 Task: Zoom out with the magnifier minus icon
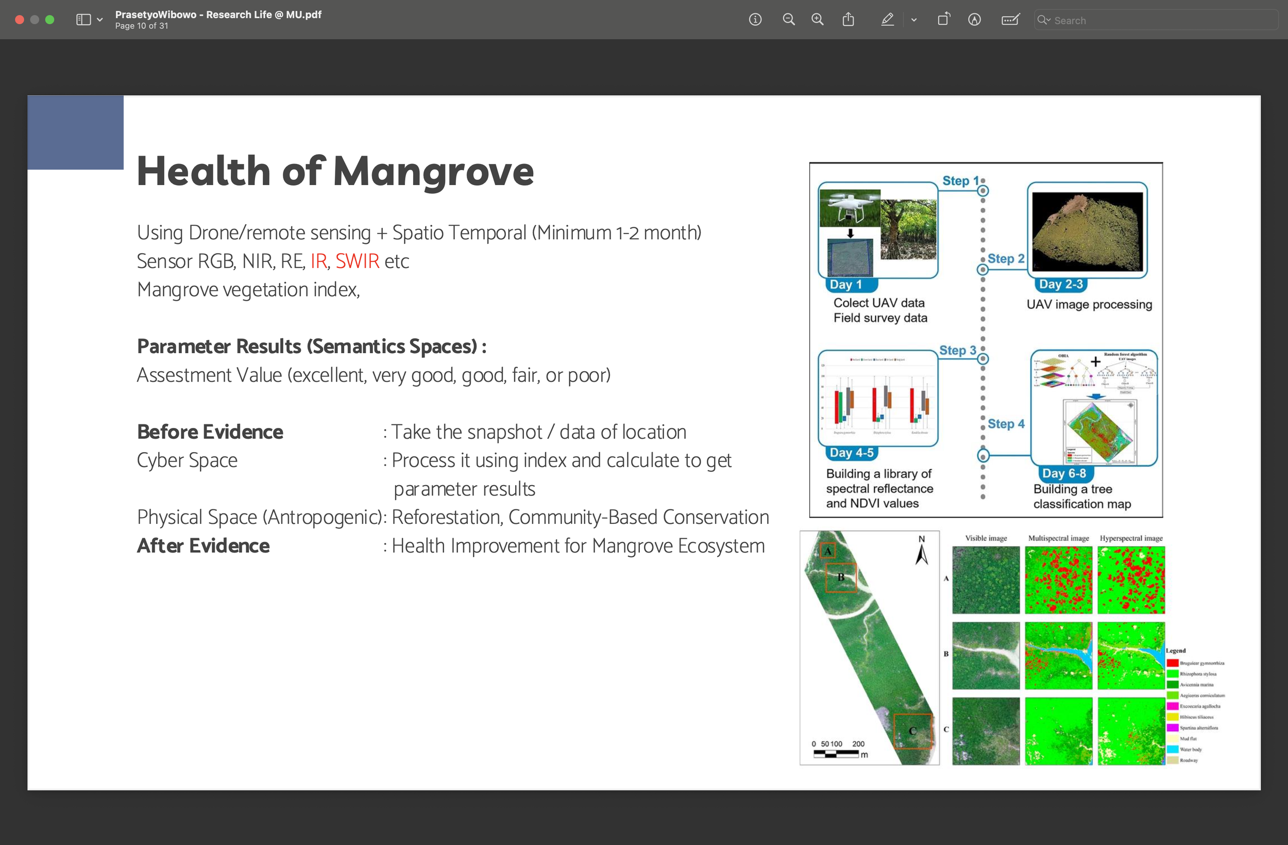pos(788,20)
